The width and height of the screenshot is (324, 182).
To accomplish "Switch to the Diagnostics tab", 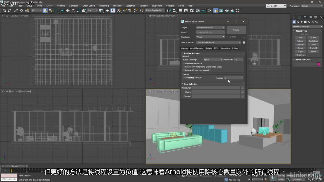I will tap(225, 48).
